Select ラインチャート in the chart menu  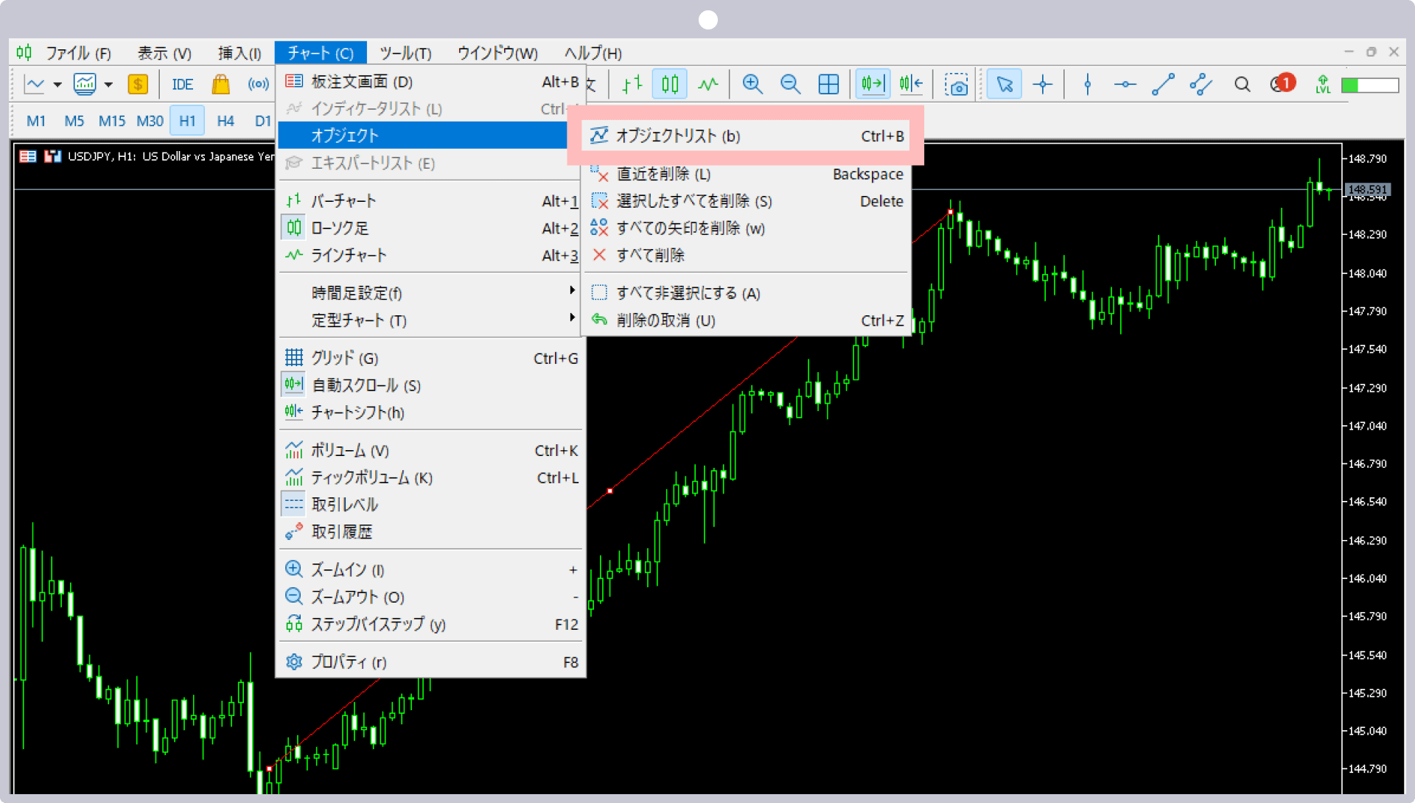[x=431, y=256]
